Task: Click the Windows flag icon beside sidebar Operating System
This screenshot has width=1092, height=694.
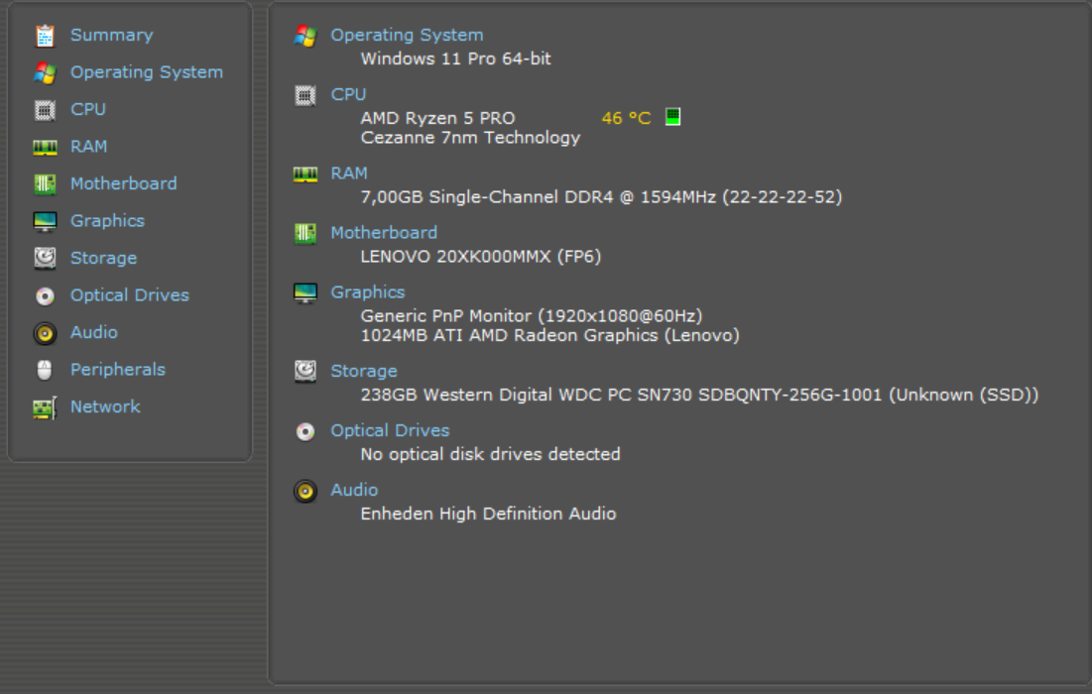Action: (x=46, y=72)
